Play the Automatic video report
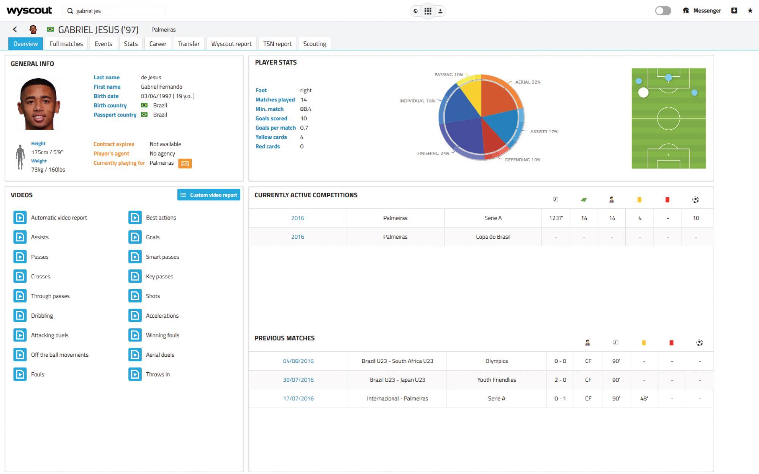Viewport: 759px width, 474px height. tap(20, 217)
